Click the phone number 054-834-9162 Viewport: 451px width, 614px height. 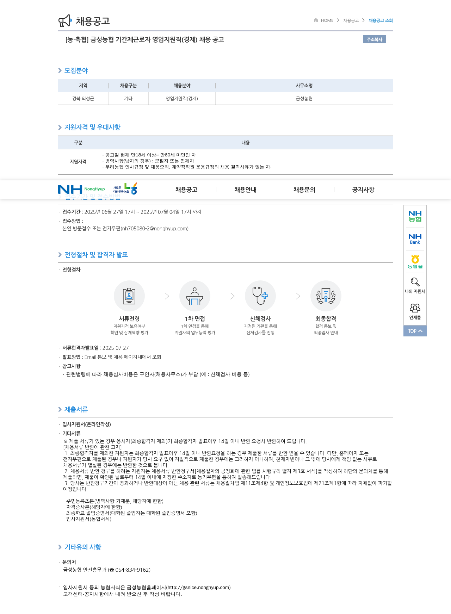click(132, 570)
